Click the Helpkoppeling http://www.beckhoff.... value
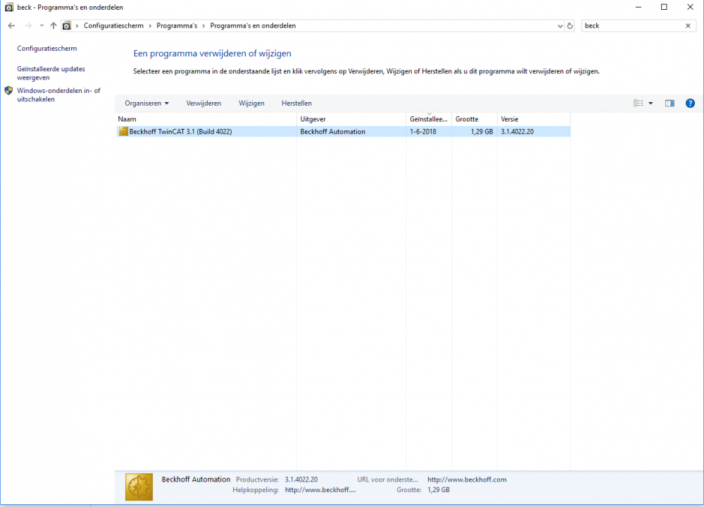 [320, 490]
